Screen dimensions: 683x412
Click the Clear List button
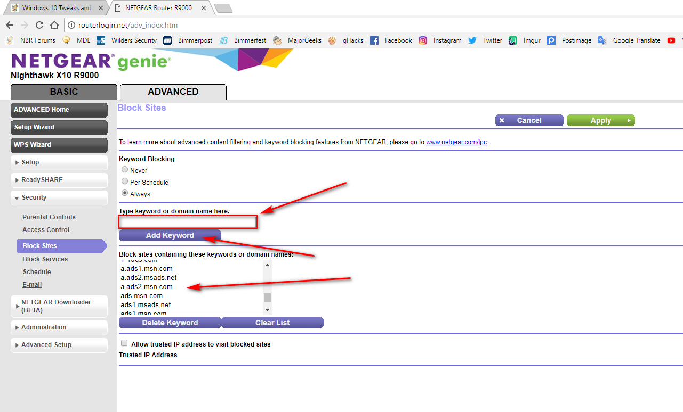coord(272,323)
